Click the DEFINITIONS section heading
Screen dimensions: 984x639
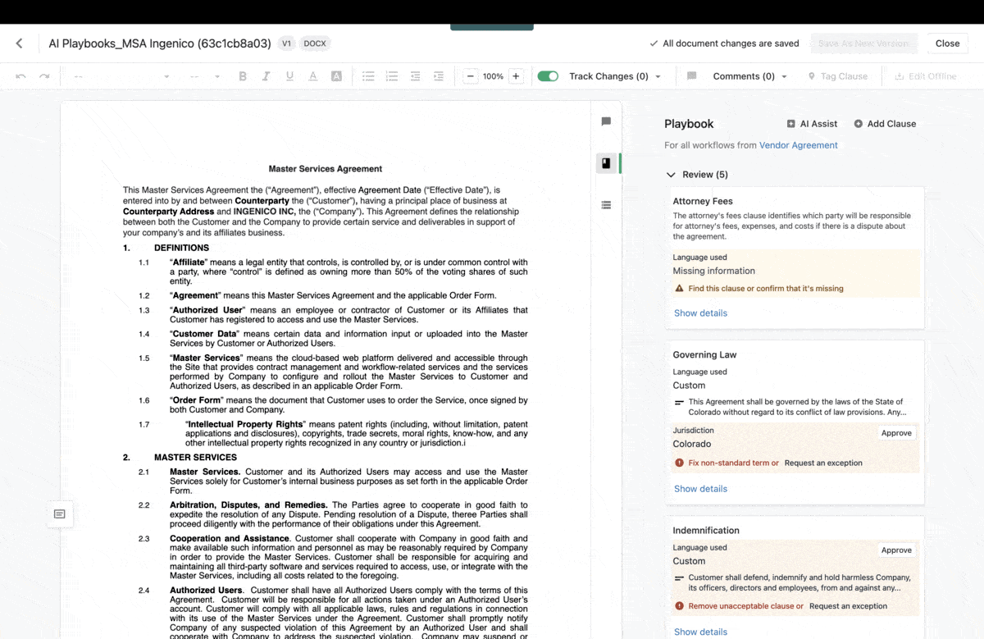click(x=181, y=248)
